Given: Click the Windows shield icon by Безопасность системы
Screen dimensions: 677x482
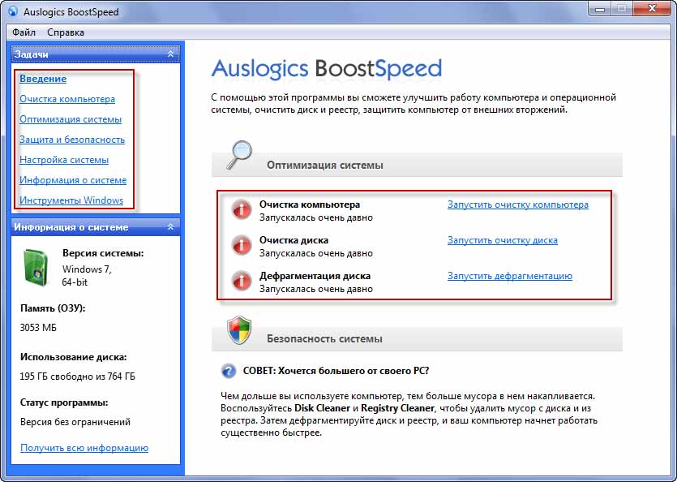Looking at the screenshot, I should (239, 330).
